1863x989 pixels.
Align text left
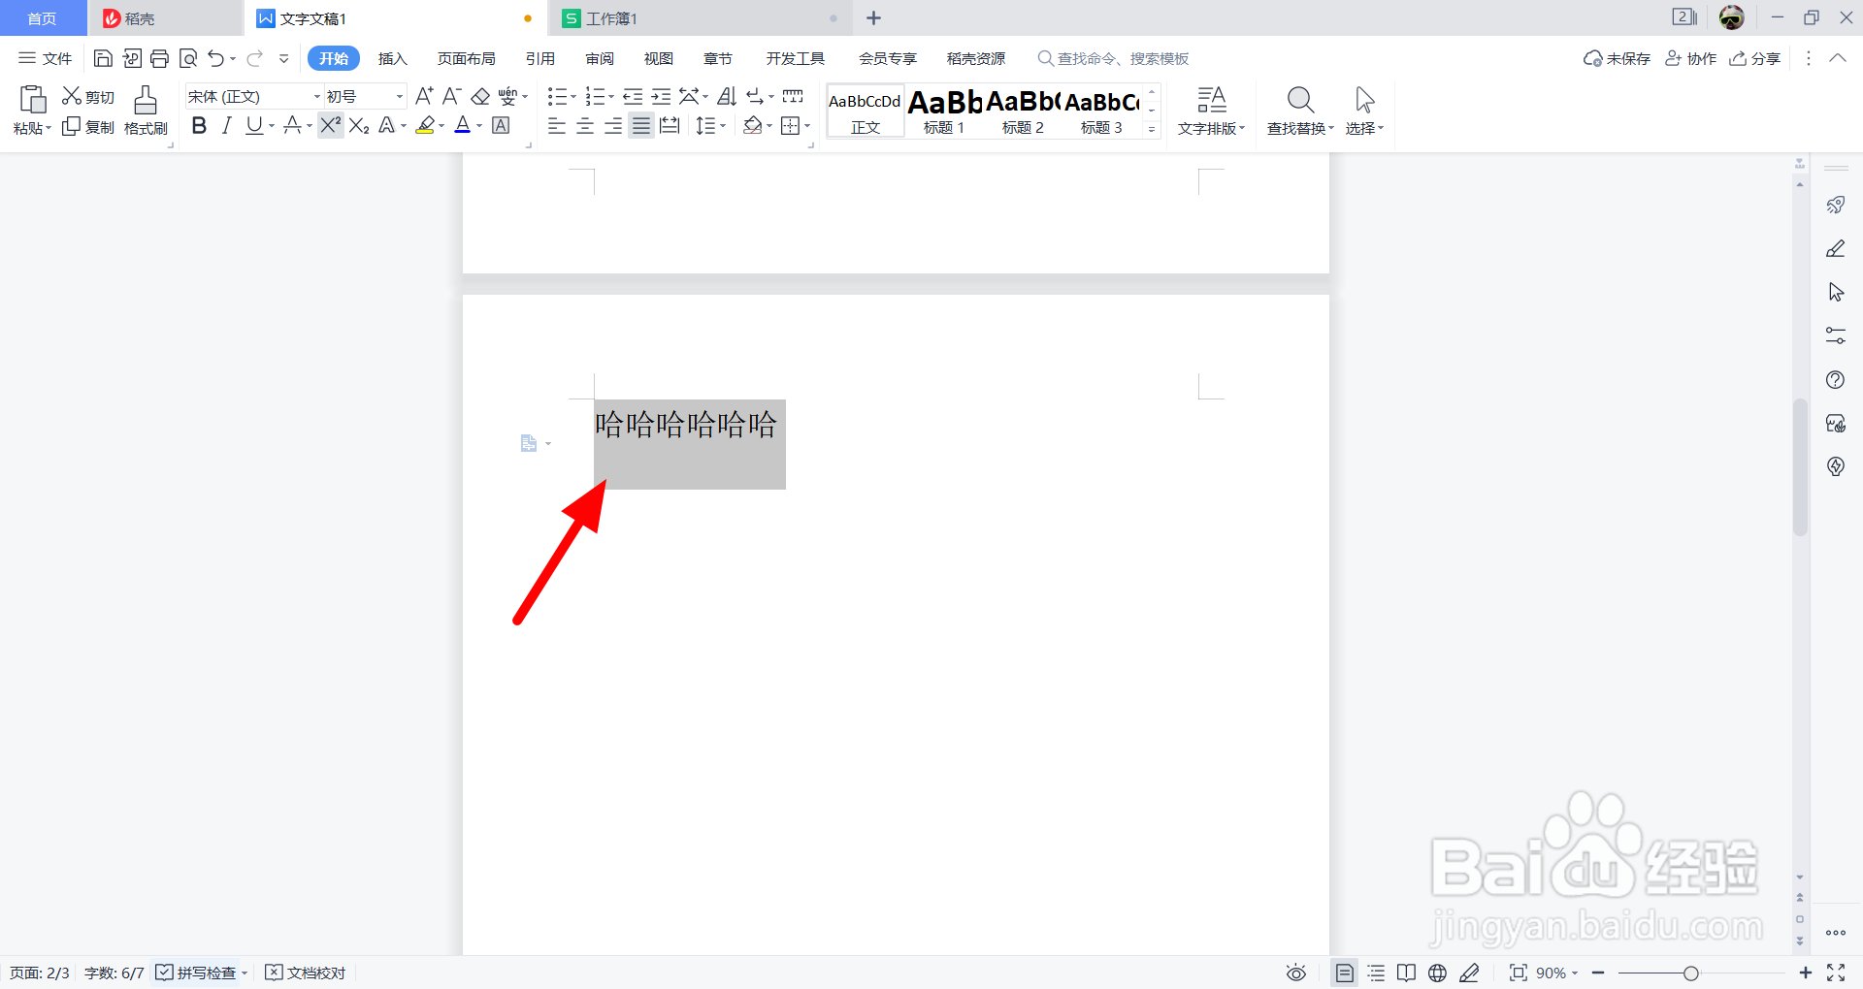click(x=557, y=125)
